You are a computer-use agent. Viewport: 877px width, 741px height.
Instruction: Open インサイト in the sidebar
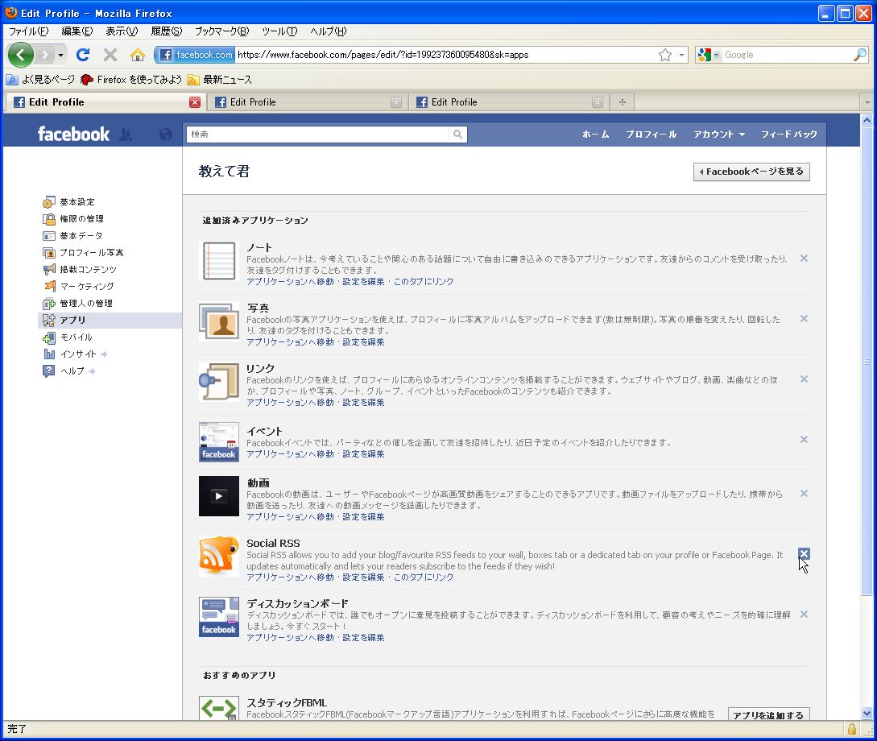pyautogui.click(x=78, y=354)
